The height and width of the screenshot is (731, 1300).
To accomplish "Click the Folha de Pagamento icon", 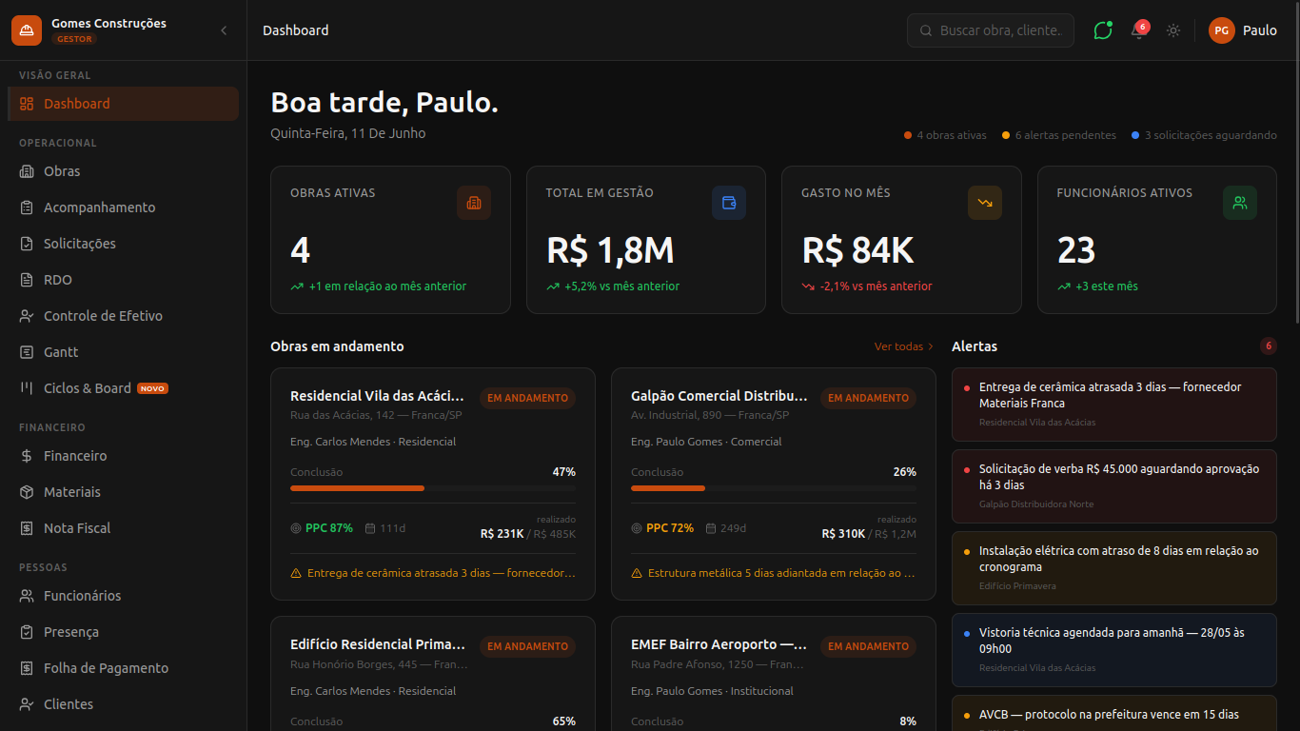I will point(27,668).
